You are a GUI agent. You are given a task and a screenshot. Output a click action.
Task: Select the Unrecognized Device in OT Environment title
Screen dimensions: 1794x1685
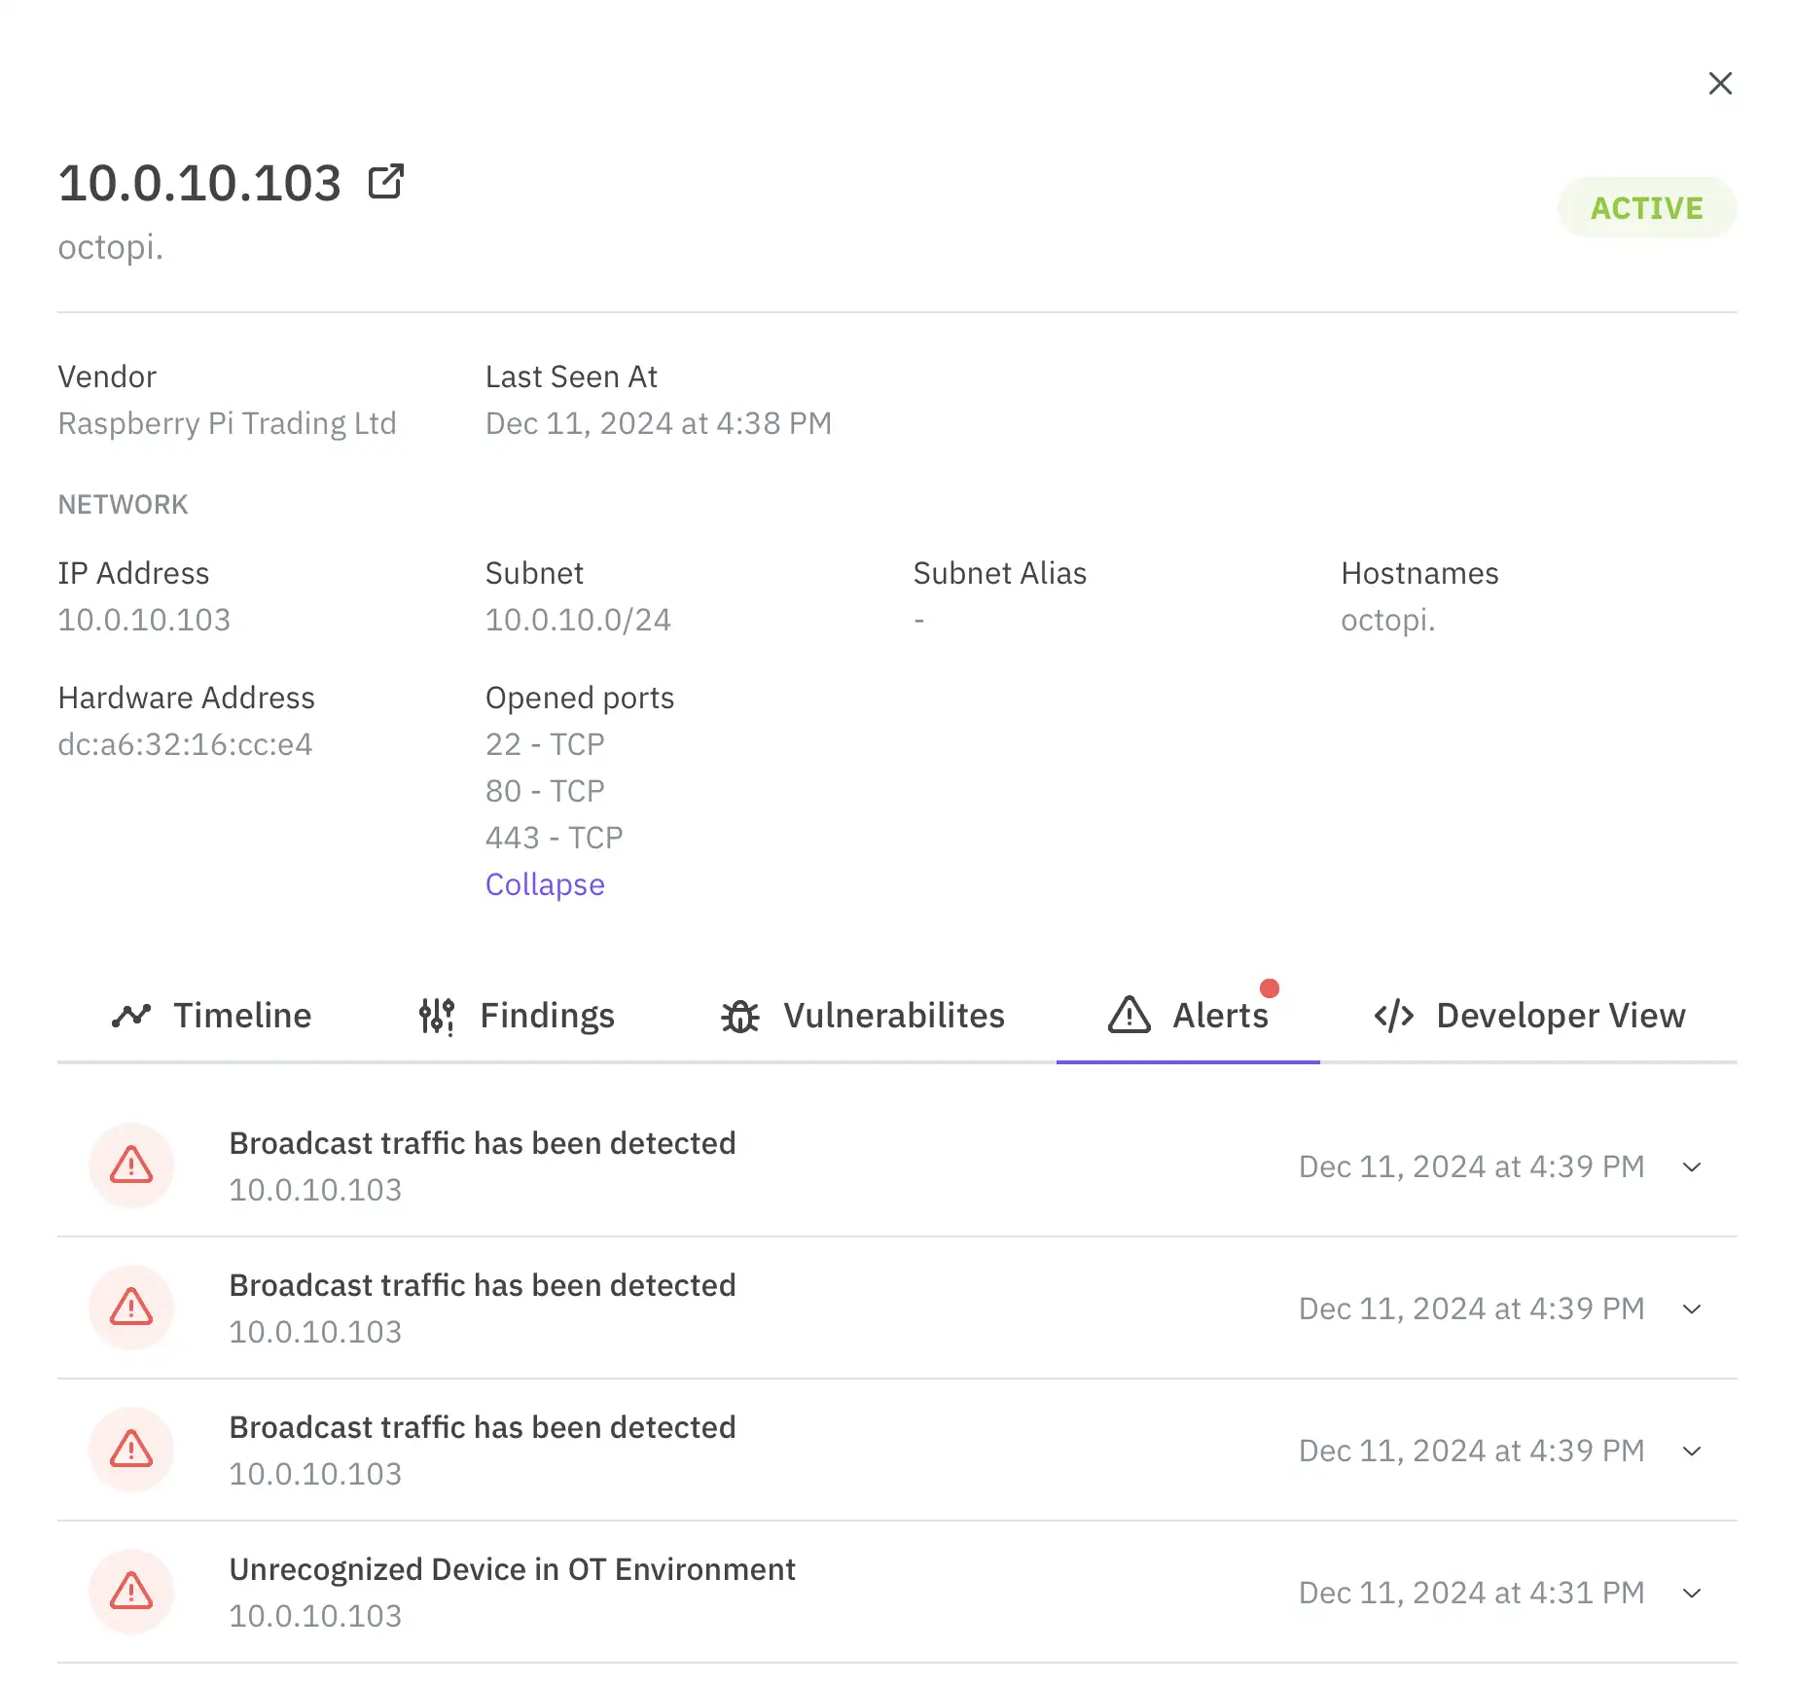pyautogui.click(x=512, y=1569)
